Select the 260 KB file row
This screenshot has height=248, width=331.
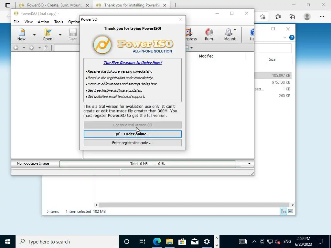273,96
